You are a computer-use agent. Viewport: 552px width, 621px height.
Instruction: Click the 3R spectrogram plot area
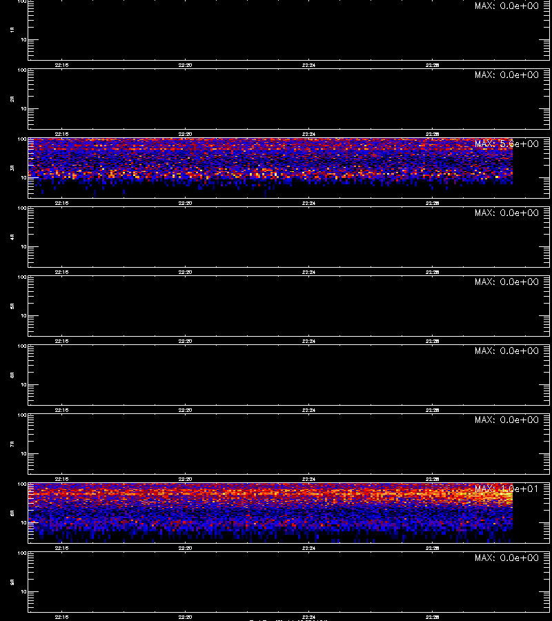coord(288,168)
